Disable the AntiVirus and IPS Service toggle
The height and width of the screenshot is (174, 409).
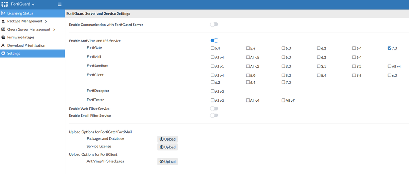pos(214,41)
